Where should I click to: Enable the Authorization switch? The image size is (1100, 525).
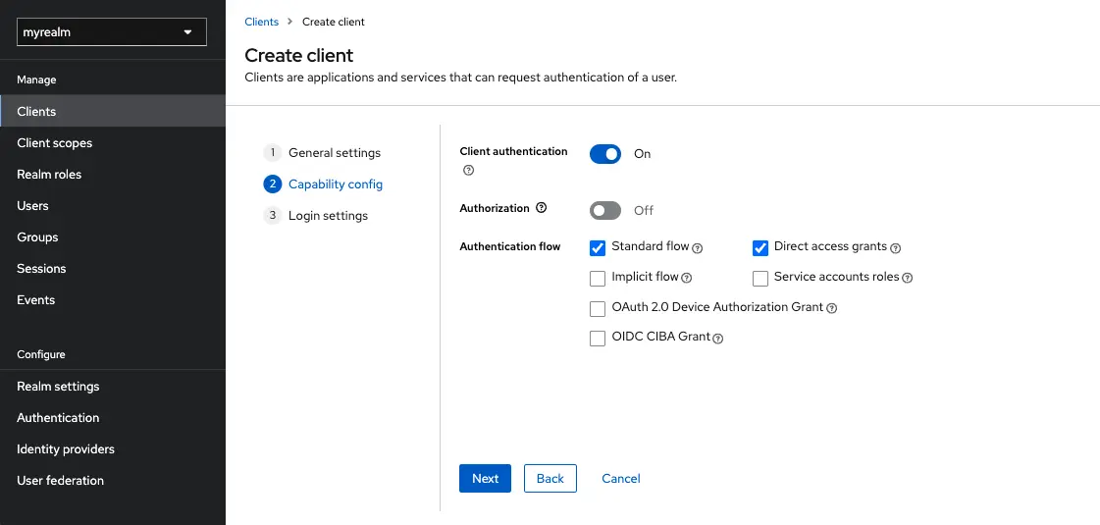click(x=605, y=211)
